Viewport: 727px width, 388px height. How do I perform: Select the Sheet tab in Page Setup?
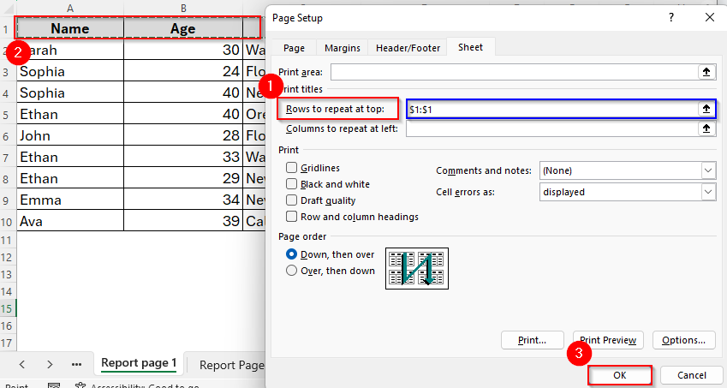click(470, 47)
